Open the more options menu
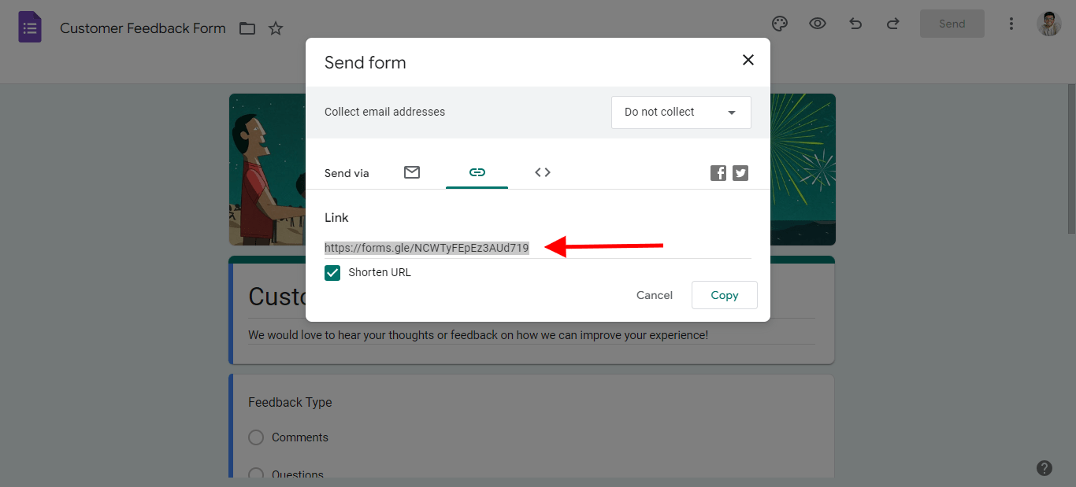 tap(1011, 24)
